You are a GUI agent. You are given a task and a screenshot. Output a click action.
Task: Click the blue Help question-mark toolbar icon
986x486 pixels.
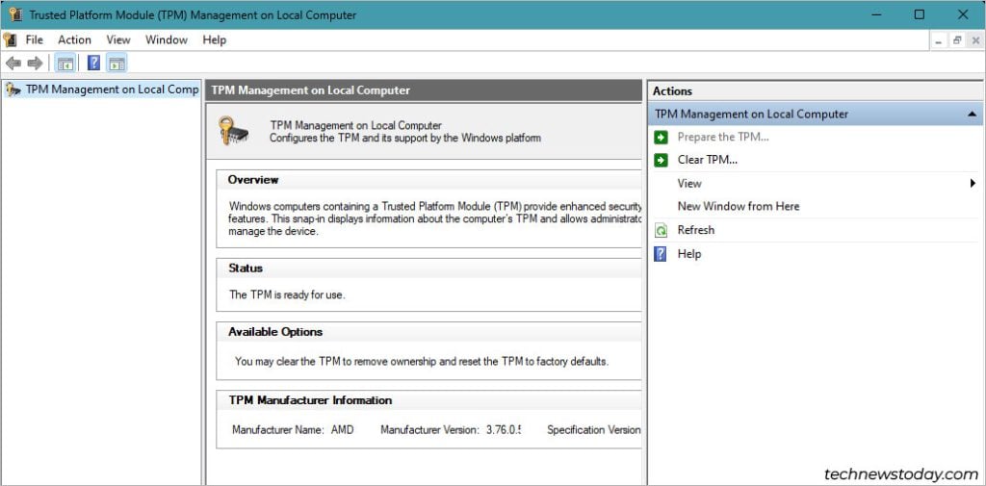(93, 64)
